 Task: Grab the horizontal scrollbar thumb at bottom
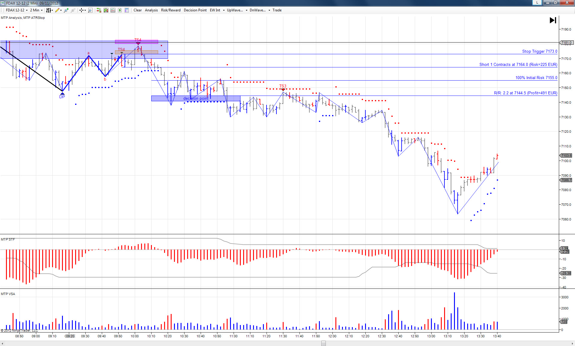click(x=323, y=343)
